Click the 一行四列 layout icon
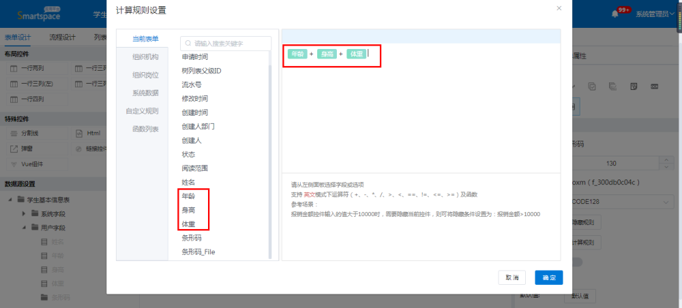Viewport: 682px width, 308px height. [x=13, y=99]
